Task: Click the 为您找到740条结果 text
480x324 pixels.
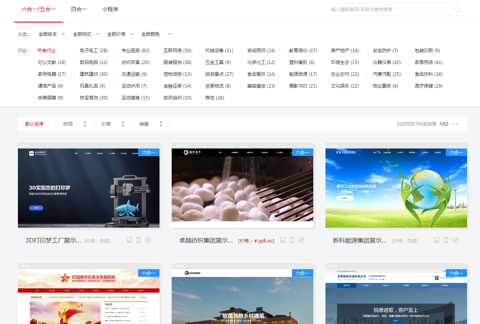Action: [x=416, y=124]
